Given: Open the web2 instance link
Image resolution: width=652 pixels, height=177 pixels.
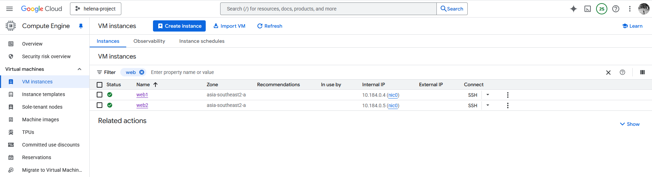Looking at the screenshot, I should [142, 105].
